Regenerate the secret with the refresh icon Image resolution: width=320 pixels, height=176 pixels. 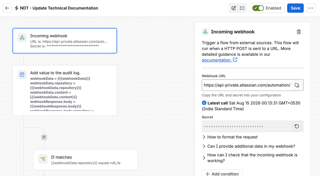[x=297, y=126]
